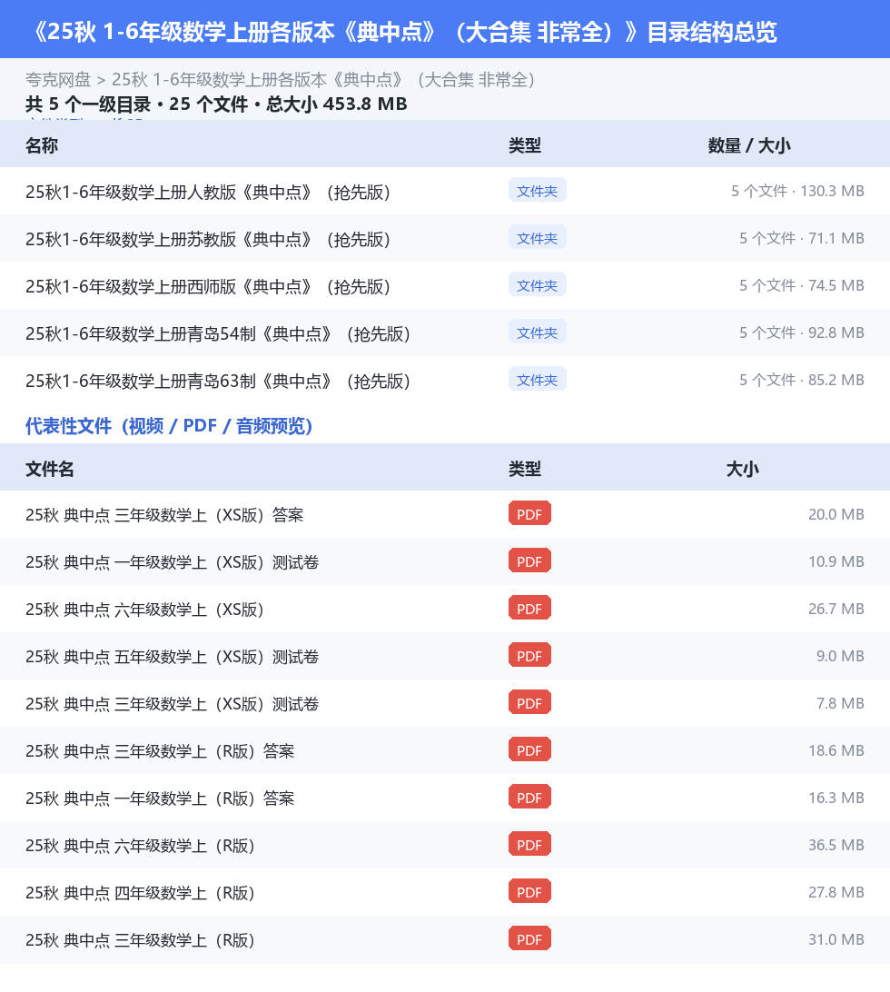
Task: Click PDF badge for 四年级数学上（R版）
Action: [529, 892]
